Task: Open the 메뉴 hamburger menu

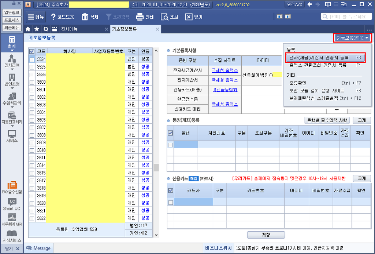Action: [36, 17]
